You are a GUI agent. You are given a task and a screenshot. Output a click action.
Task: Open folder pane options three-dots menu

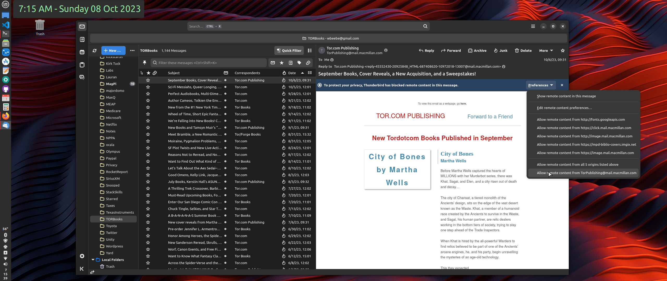click(x=132, y=50)
